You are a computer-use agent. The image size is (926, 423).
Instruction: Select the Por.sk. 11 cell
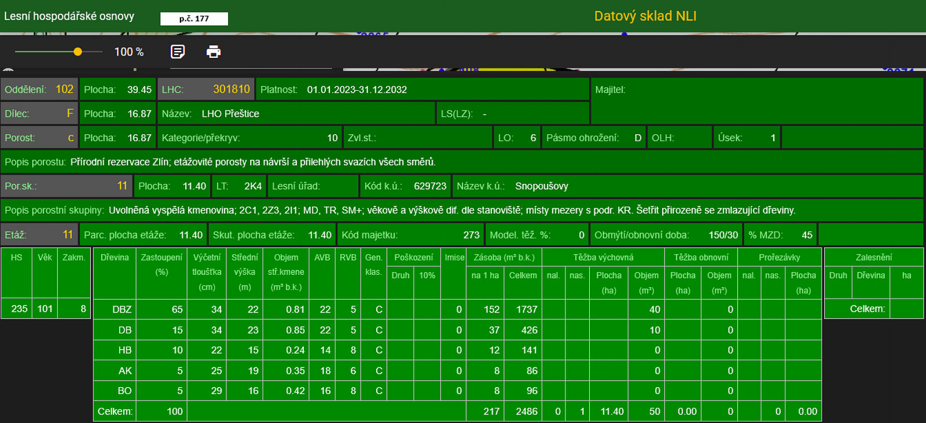pos(67,186)
